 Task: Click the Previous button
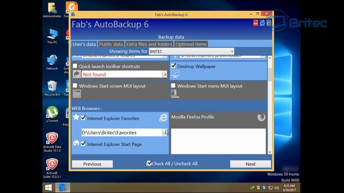coord(92,164)
